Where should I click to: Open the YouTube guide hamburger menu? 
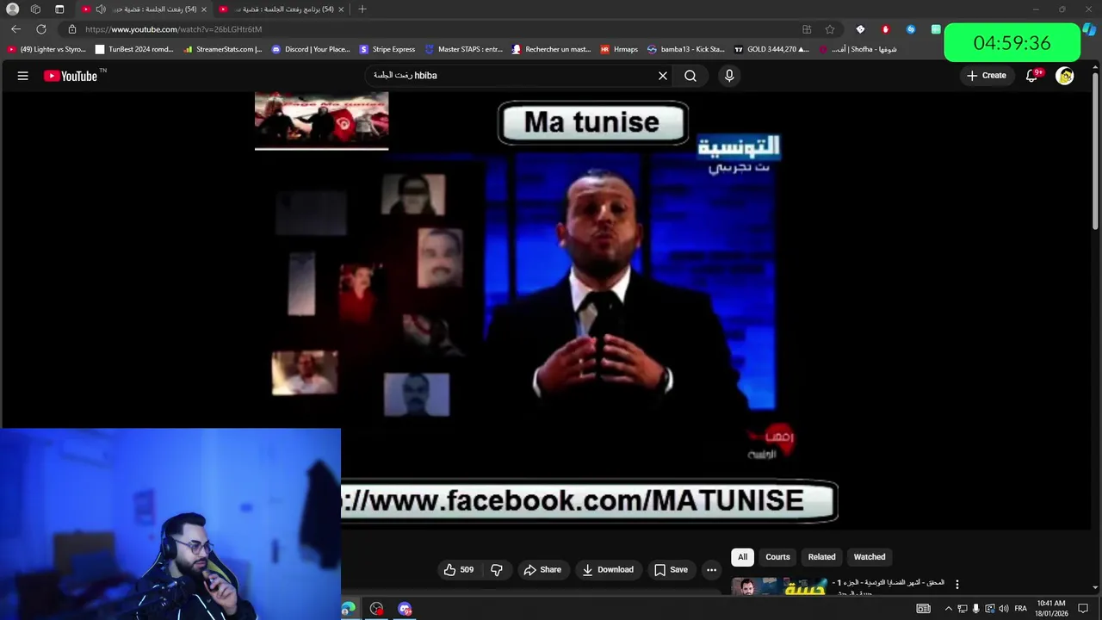click(x=23, y=76)
